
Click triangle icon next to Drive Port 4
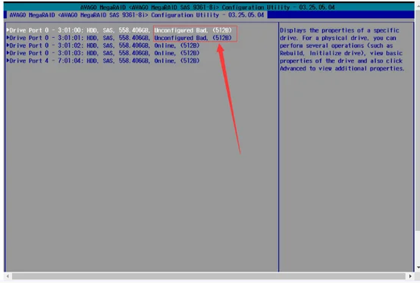(8, 61)
